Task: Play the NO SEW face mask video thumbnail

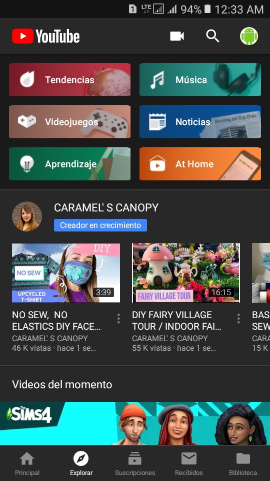Action: point(66,273)
